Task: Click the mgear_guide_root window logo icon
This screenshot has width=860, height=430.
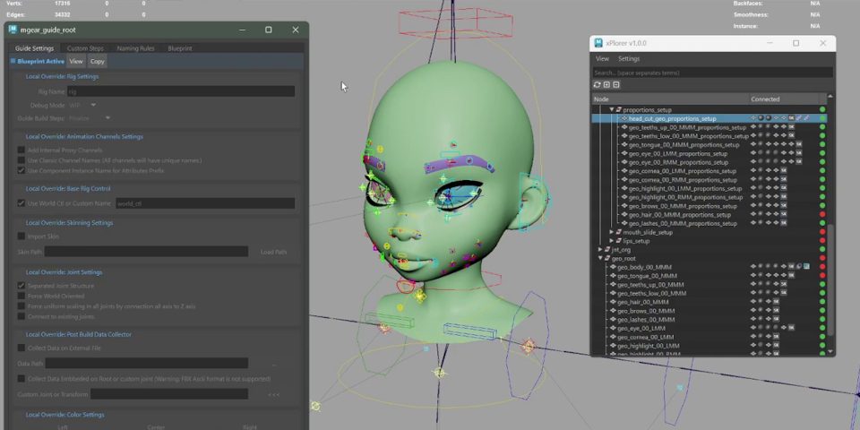Action: tap(13, 30)
